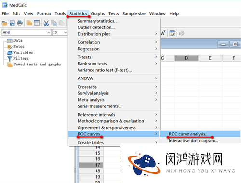
Task: Click the MedCalc application icon in title bar
Action: (x=5, y=5)
